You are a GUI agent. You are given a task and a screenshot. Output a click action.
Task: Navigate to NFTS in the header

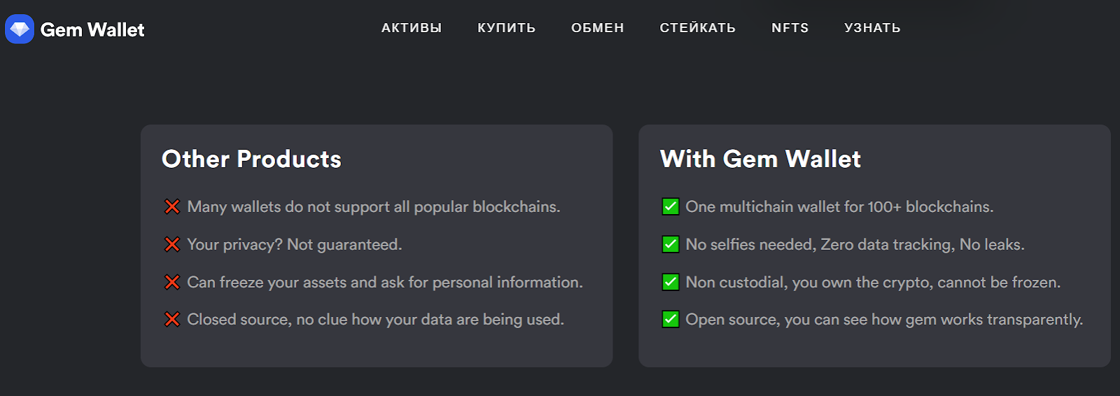pyautogui.click(x=790, y=28)
